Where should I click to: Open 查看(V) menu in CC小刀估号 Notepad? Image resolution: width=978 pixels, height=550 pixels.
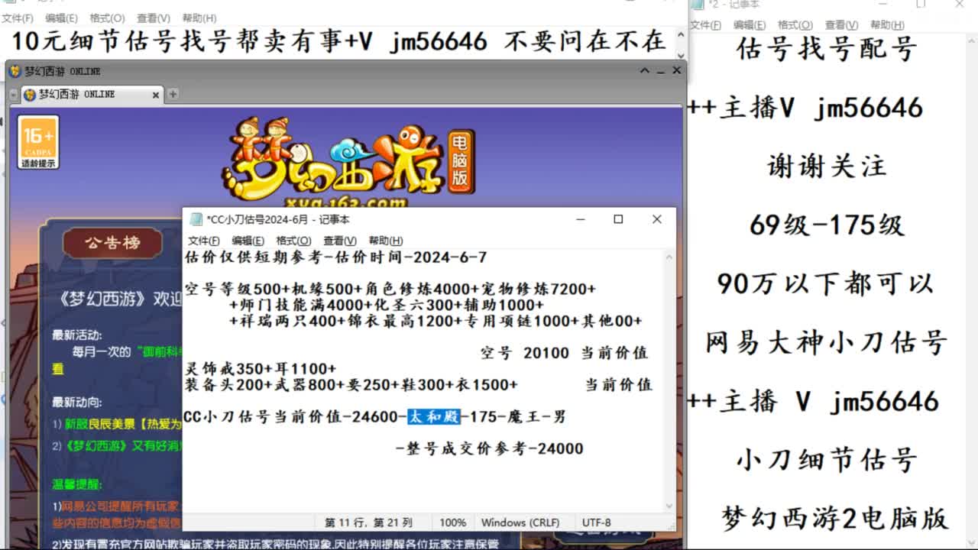click(x=340, y=241)
